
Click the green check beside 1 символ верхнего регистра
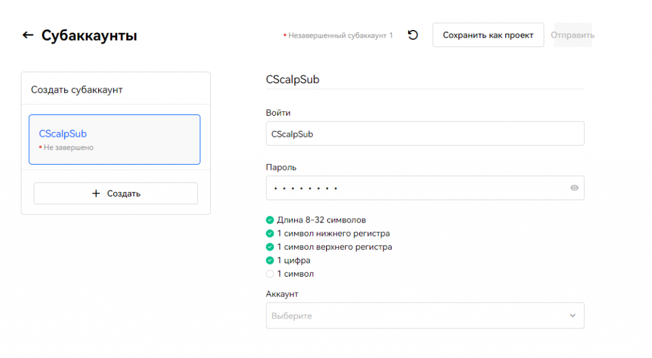coord(270,247)
